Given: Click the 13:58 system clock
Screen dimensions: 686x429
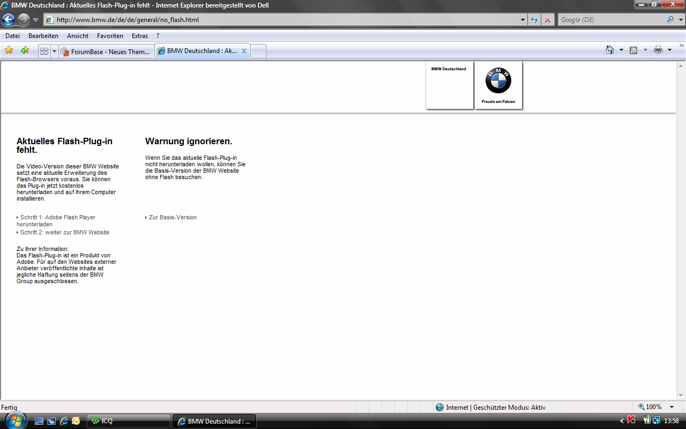Looking at the screenshot, I should coord(672,421).
